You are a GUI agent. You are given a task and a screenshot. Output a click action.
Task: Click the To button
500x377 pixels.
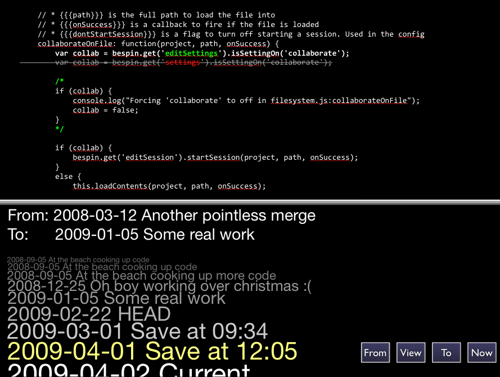pos(446,352)
